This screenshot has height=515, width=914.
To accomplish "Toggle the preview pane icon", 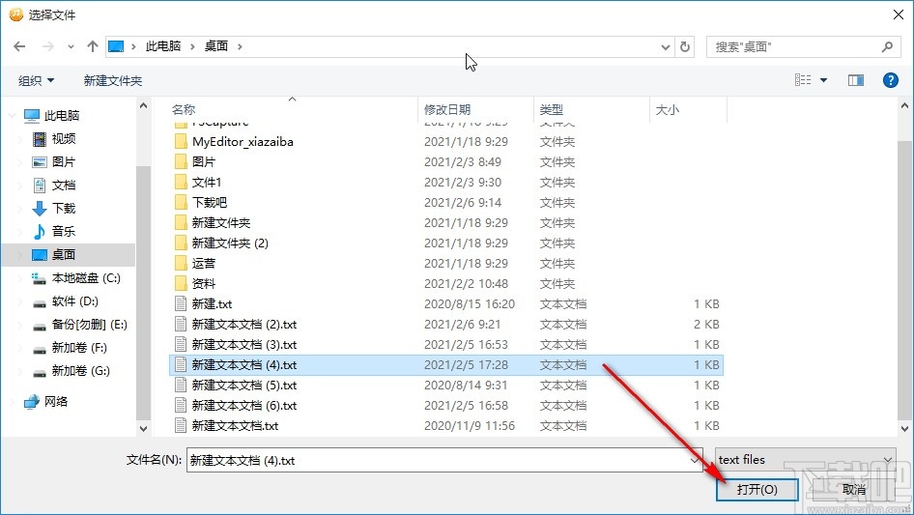I will [x=856, y=80].
